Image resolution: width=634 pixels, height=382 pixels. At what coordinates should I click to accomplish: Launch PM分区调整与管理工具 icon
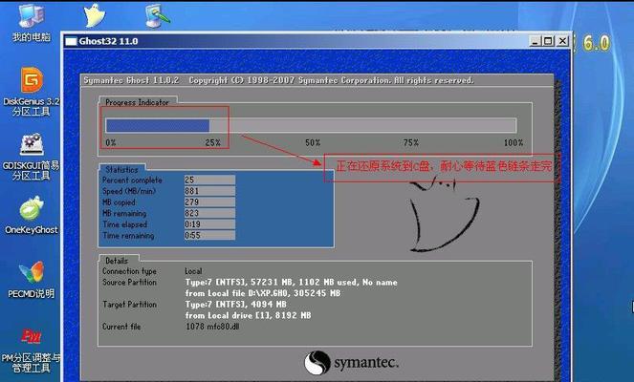32,350
